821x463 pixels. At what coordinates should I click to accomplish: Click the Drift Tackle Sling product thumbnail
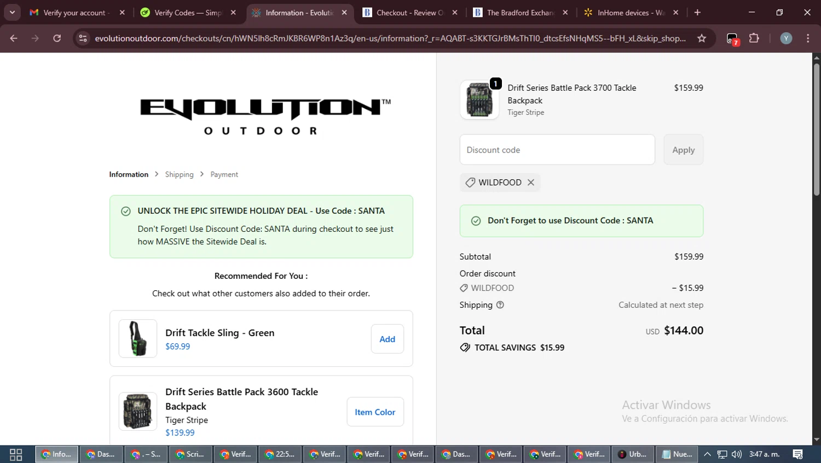(138, 338)
